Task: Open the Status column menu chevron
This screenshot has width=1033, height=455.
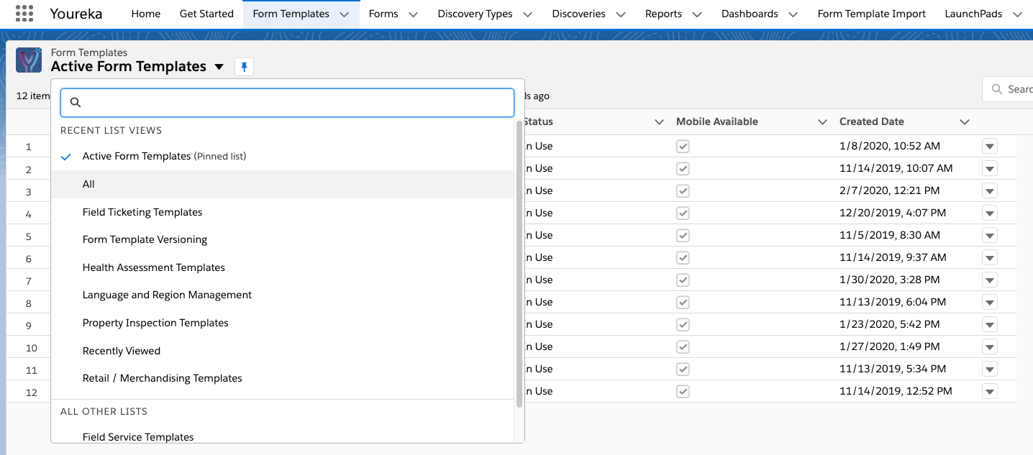Action: click(659, 122)
